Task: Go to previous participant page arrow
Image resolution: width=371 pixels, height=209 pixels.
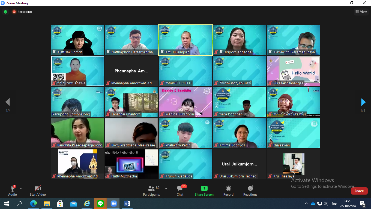Action: click(x=8, y=102)
